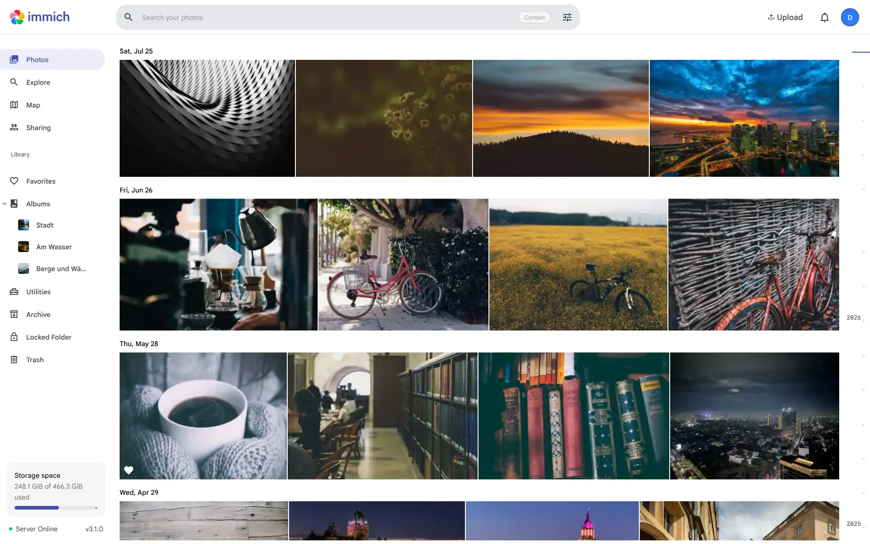Click the Favorites heart icon
The image size is (870, 544).
pos(14,181)
